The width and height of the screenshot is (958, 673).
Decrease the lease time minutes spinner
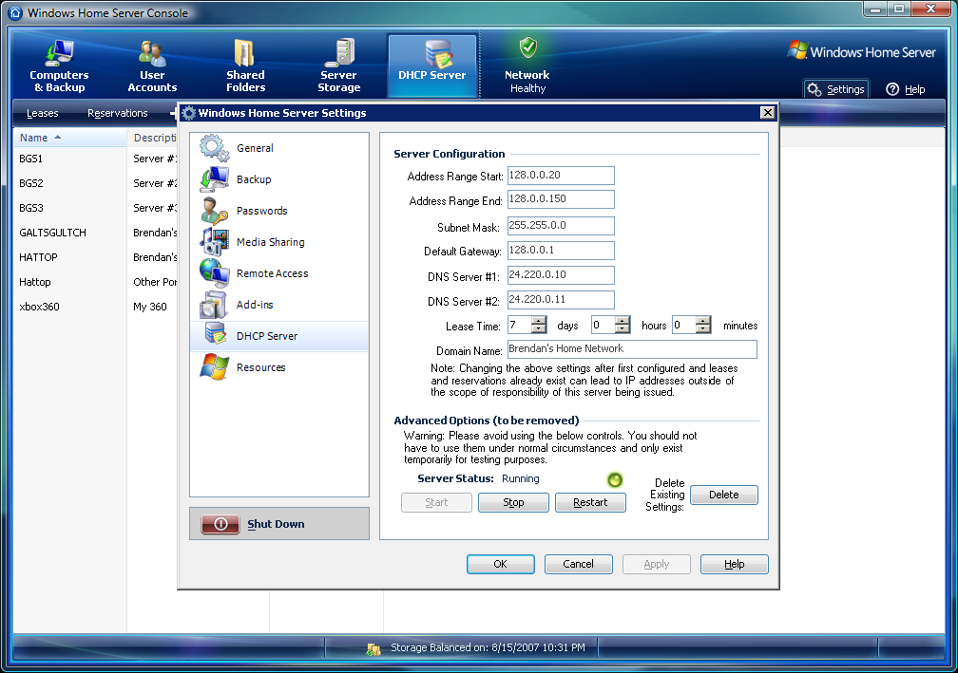click(703, 329)
